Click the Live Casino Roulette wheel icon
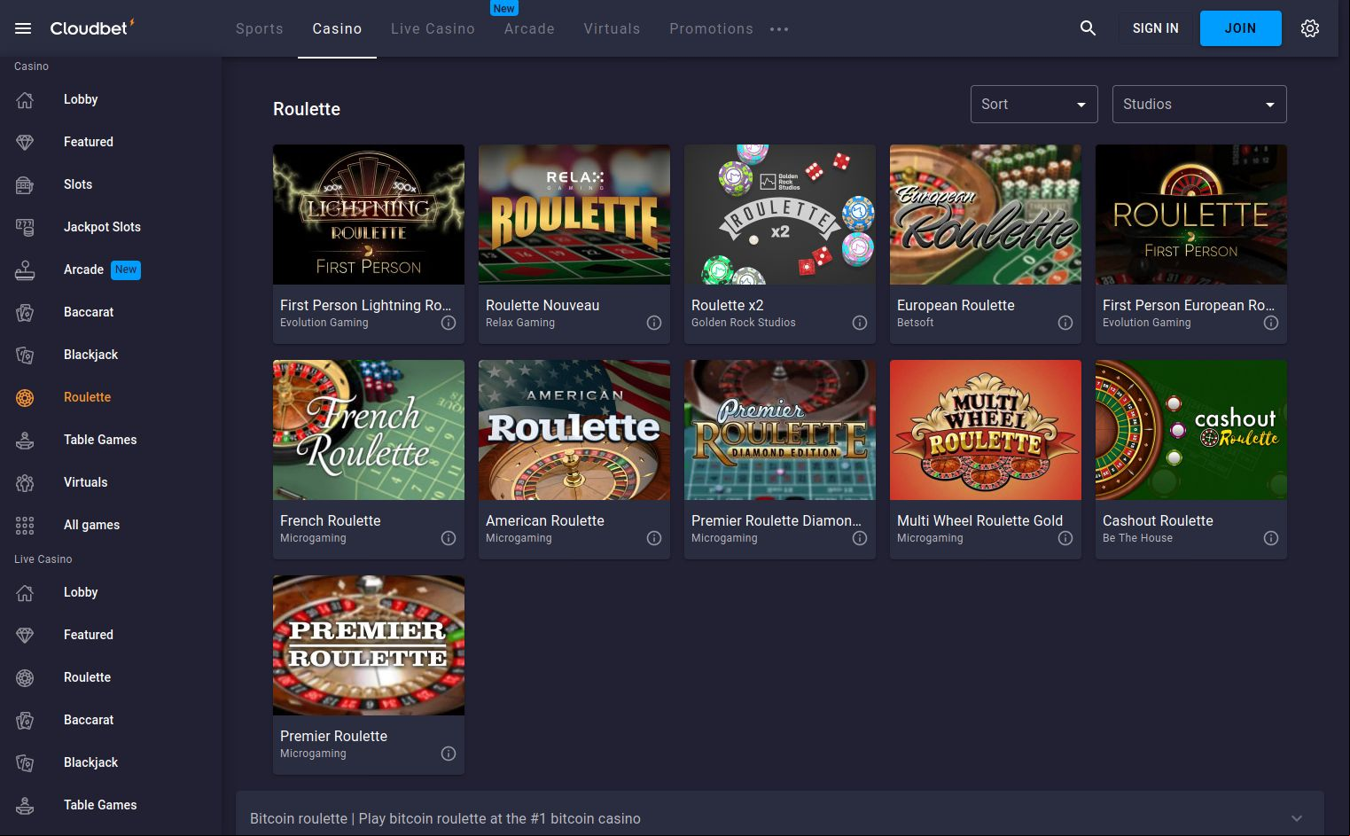The image size is (1350, 836). coord(25,677)
